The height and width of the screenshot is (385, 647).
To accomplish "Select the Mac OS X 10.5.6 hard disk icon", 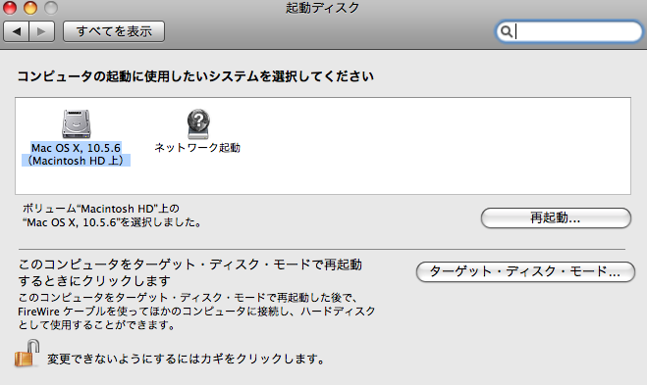I will pyautogui.click(x=76, y=124).
